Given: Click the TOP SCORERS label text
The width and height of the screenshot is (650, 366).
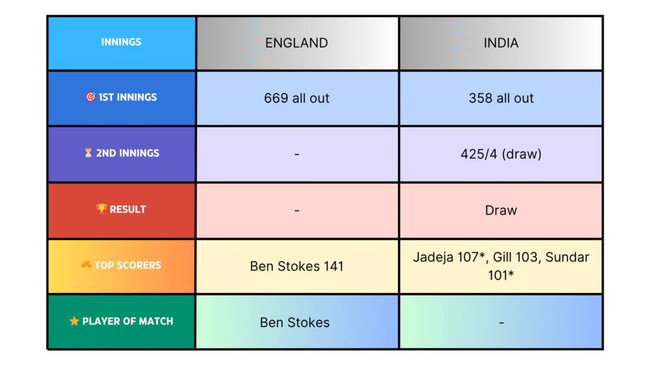Looking at the screenshot, I should (x=128, y=265).
